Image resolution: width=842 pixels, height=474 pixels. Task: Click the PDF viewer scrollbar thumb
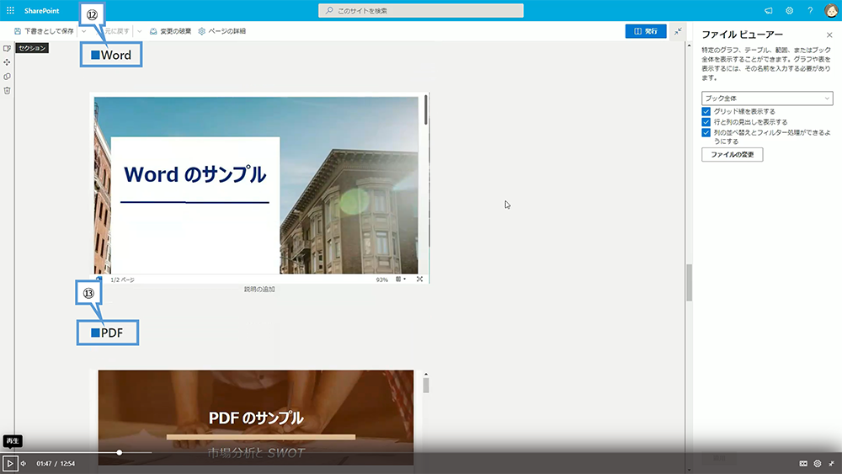coord(426,386)
